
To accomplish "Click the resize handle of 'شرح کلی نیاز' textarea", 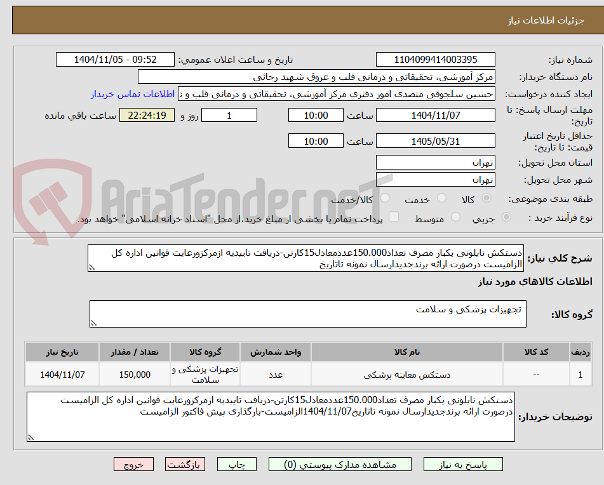I will 91,267.
